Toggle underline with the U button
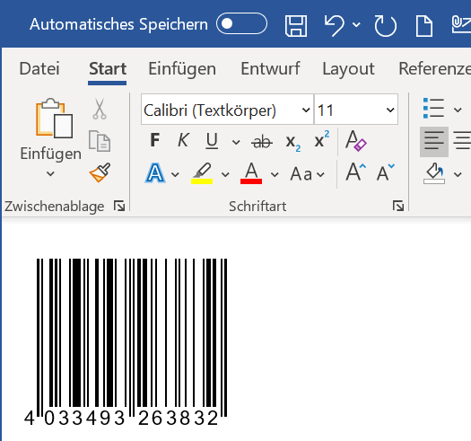471x441 pixels. pos(212,140)
